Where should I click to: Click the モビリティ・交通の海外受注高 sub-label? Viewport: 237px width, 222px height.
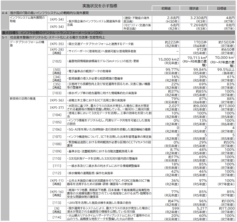point(137,27)
